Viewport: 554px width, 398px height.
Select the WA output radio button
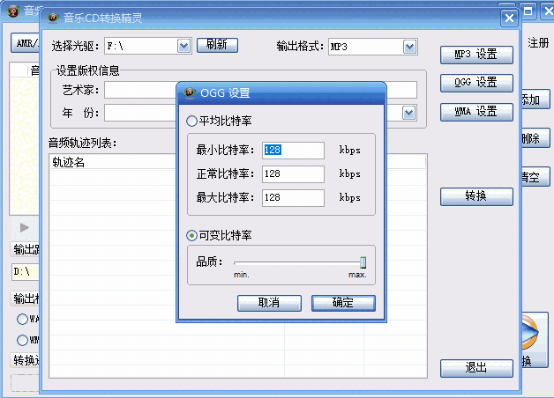22,319
